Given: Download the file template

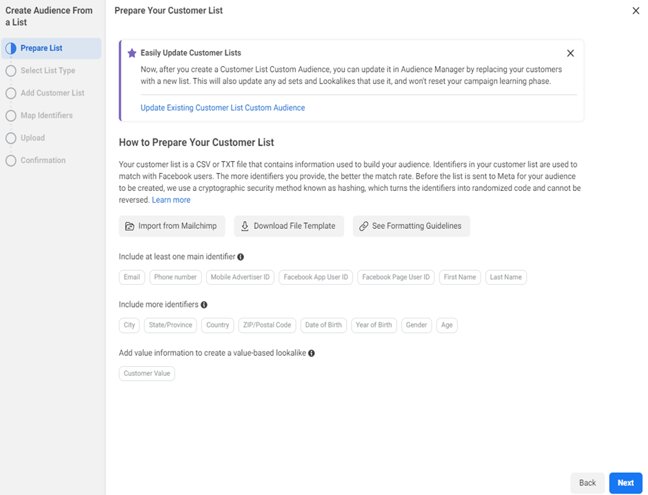Looking at the screenshot, I should pyautogui.click(x=288, y=226).
